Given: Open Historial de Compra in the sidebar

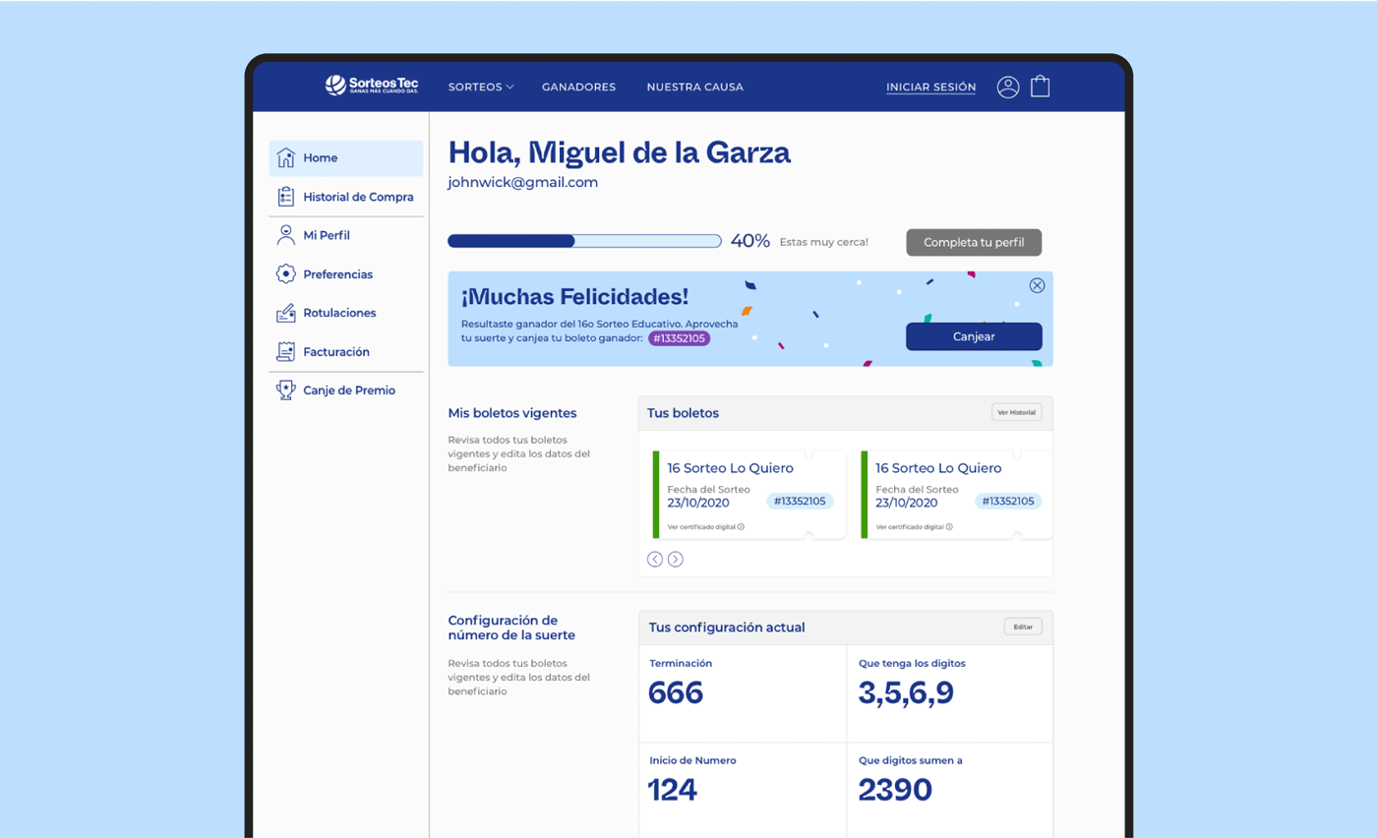Looking at the screenshot, I should 346,197.
